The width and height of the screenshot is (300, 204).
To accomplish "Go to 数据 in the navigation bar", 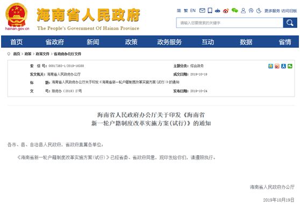I will point(246,42).
